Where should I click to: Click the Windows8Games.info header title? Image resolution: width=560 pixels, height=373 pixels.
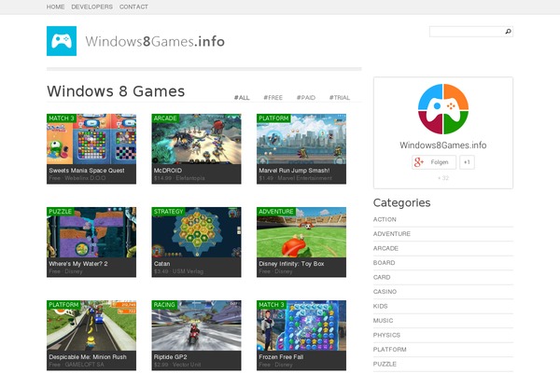155,41
